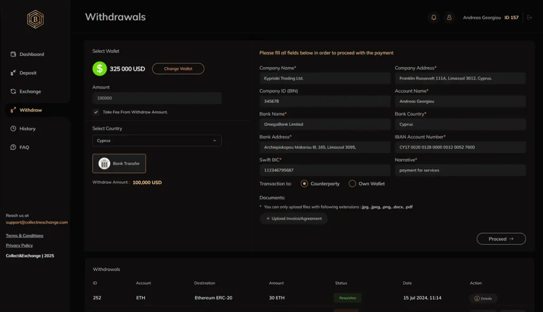Open the History section
Viewport: 543px width, 312px height.
pyautogui.click(x=27, y=128)
